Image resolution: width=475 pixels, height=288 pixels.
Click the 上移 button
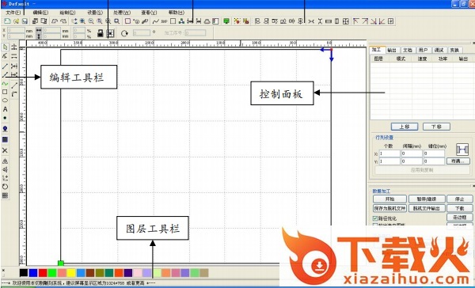tap(405, 127)
